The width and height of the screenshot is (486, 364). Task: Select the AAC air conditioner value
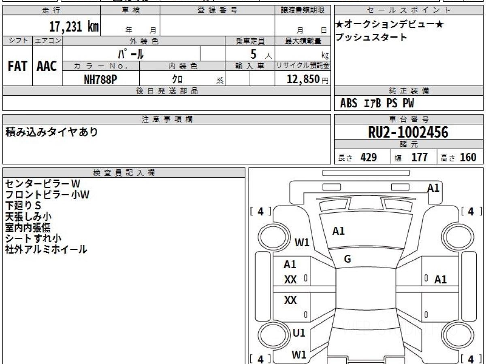pyautogui.click(x=47, y=66)
